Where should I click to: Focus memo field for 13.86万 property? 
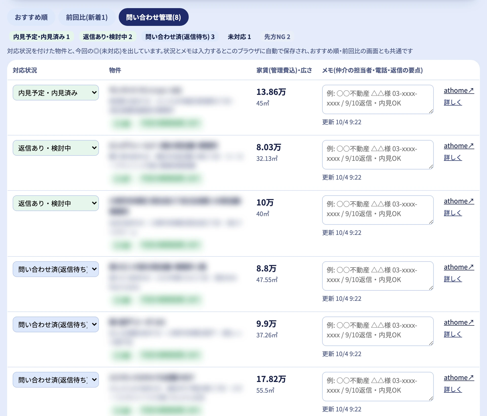378,99
